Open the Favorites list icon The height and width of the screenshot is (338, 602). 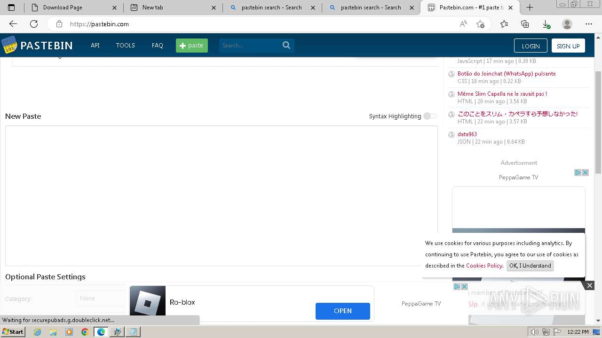tap(504, 24)
